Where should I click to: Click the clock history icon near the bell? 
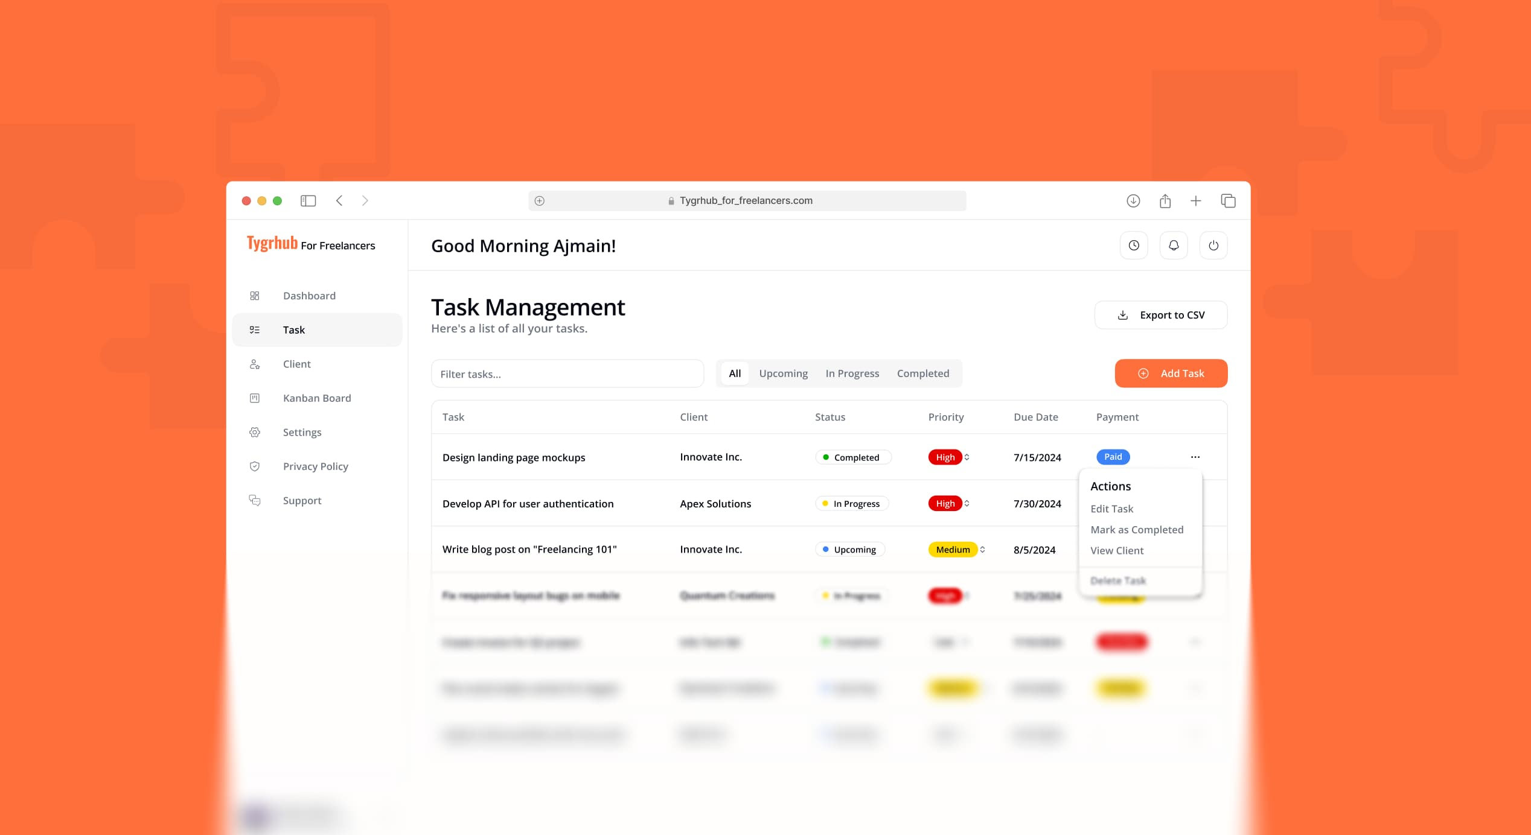(x=1134, y=245)
